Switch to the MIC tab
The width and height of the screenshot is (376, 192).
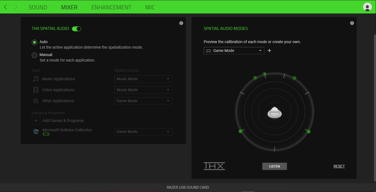coord(150,7)
